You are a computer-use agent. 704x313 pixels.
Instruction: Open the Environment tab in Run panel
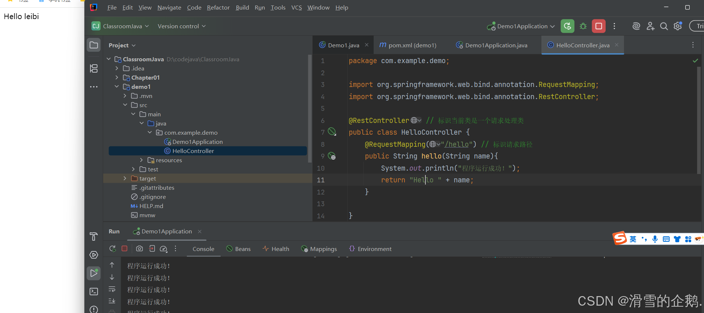coord(370,249)
